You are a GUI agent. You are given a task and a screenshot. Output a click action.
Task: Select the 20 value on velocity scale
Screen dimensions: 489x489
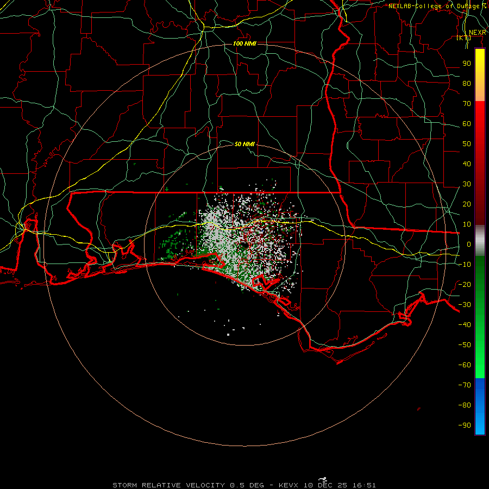tap(467, 204)
